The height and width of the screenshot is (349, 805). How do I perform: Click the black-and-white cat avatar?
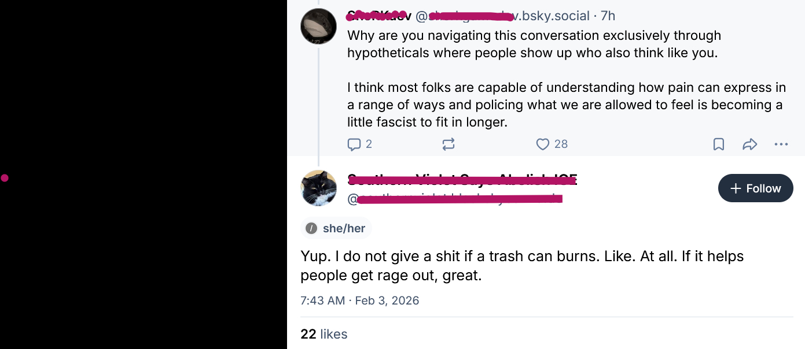[x=318, y=188]
